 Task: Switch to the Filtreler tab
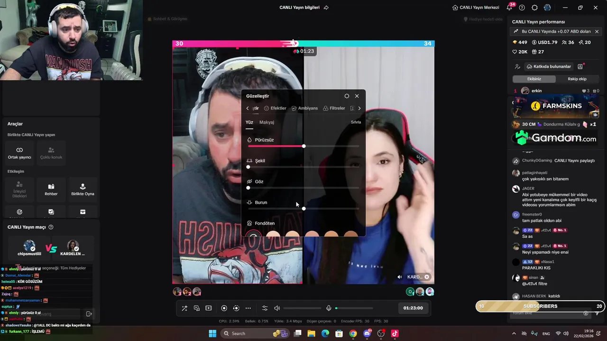[x=334, y=108]
